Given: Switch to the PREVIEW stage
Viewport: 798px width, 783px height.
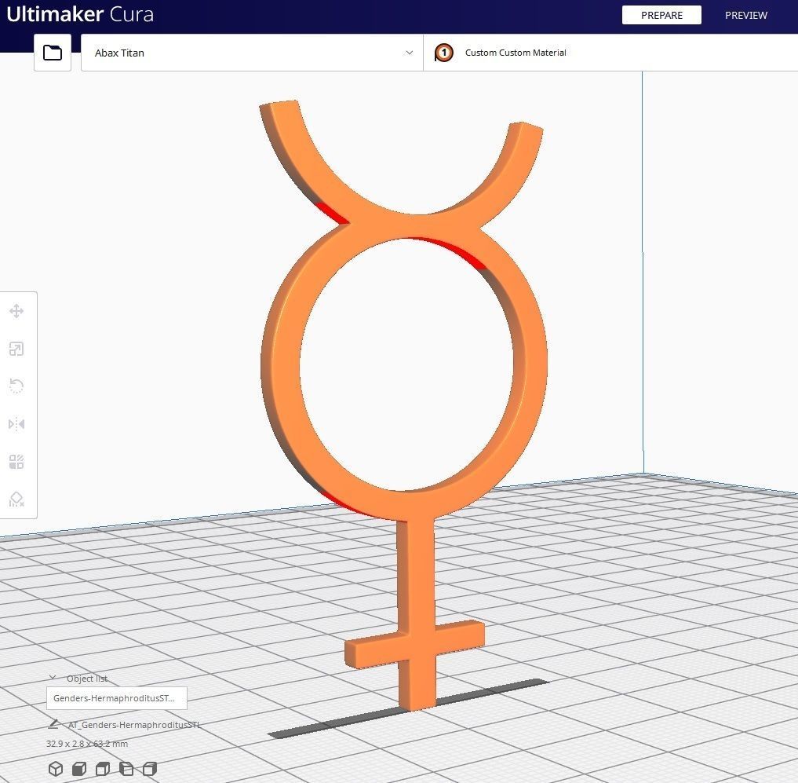Looking at the screenshot, I should click(x=745, y=15).
